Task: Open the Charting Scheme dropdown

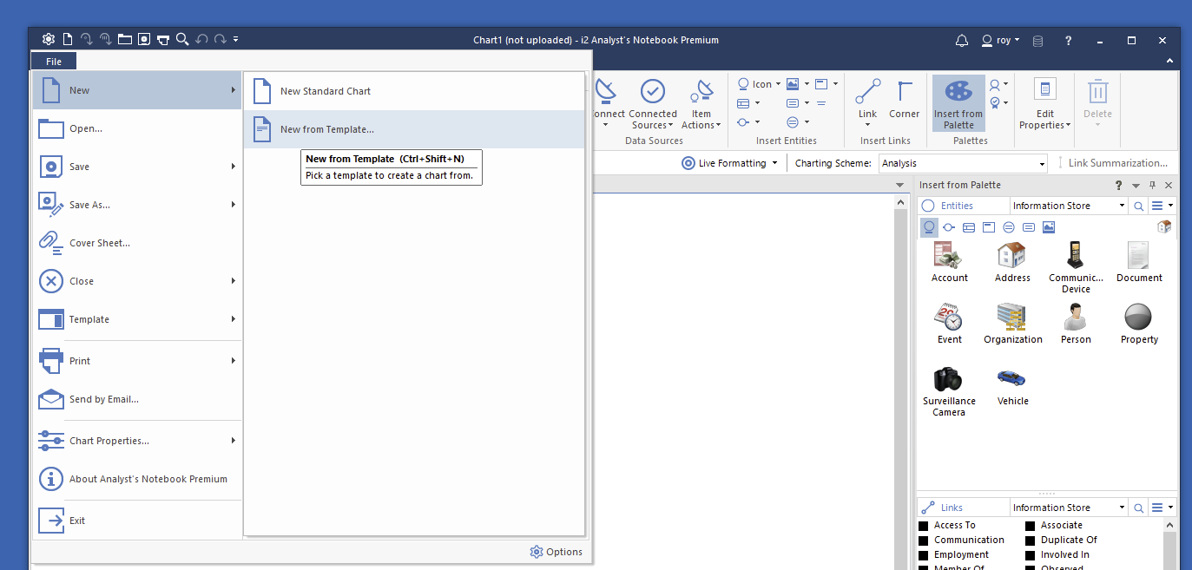Action: coord(1042,163)
